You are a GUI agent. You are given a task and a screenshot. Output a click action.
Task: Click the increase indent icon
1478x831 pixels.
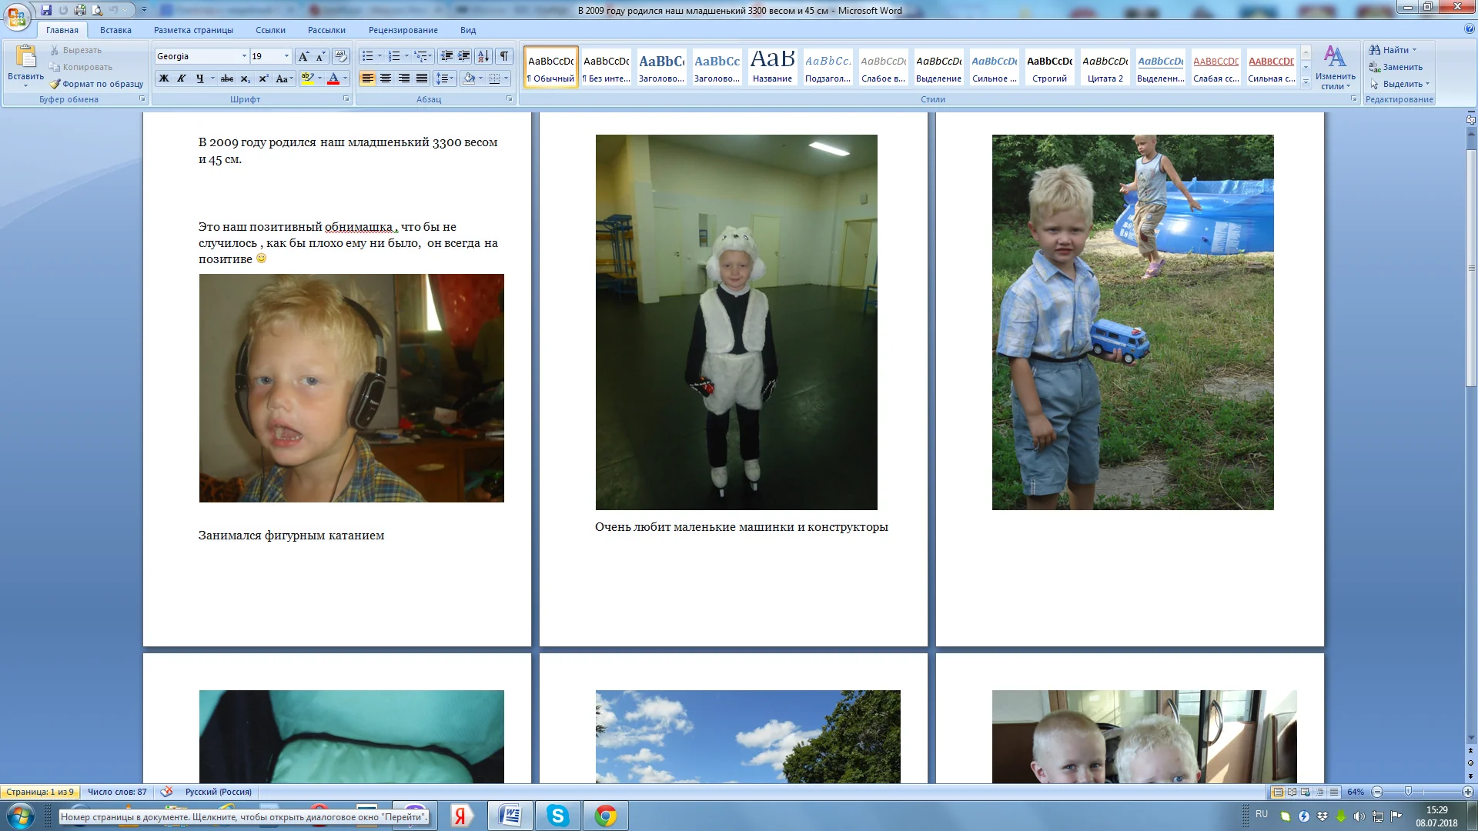(x=463, y=56)
